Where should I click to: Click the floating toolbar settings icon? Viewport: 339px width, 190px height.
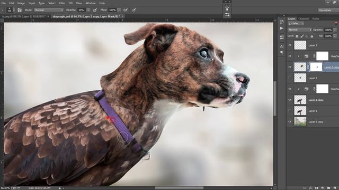pos(227,15)
